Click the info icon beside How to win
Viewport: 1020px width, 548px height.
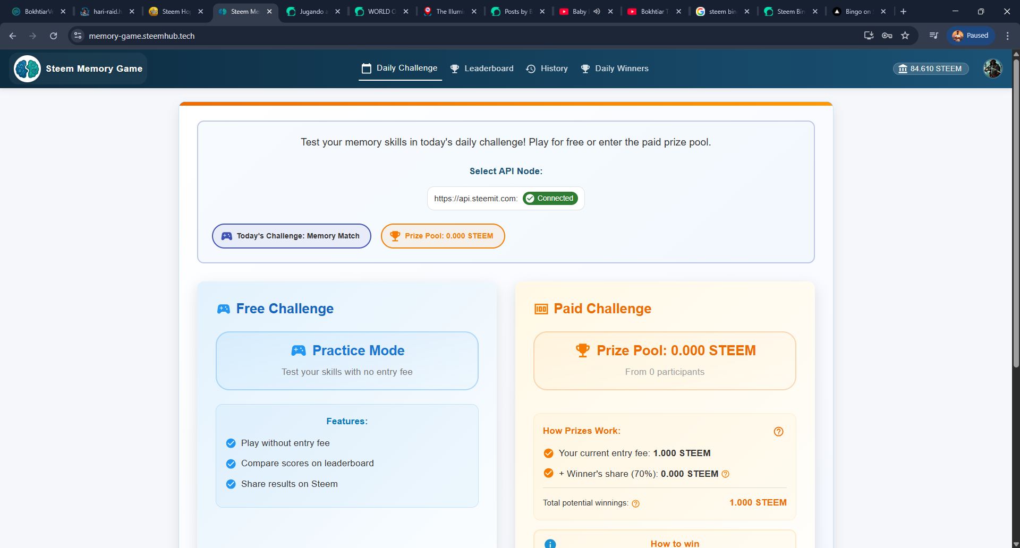[x=550, y=544]
